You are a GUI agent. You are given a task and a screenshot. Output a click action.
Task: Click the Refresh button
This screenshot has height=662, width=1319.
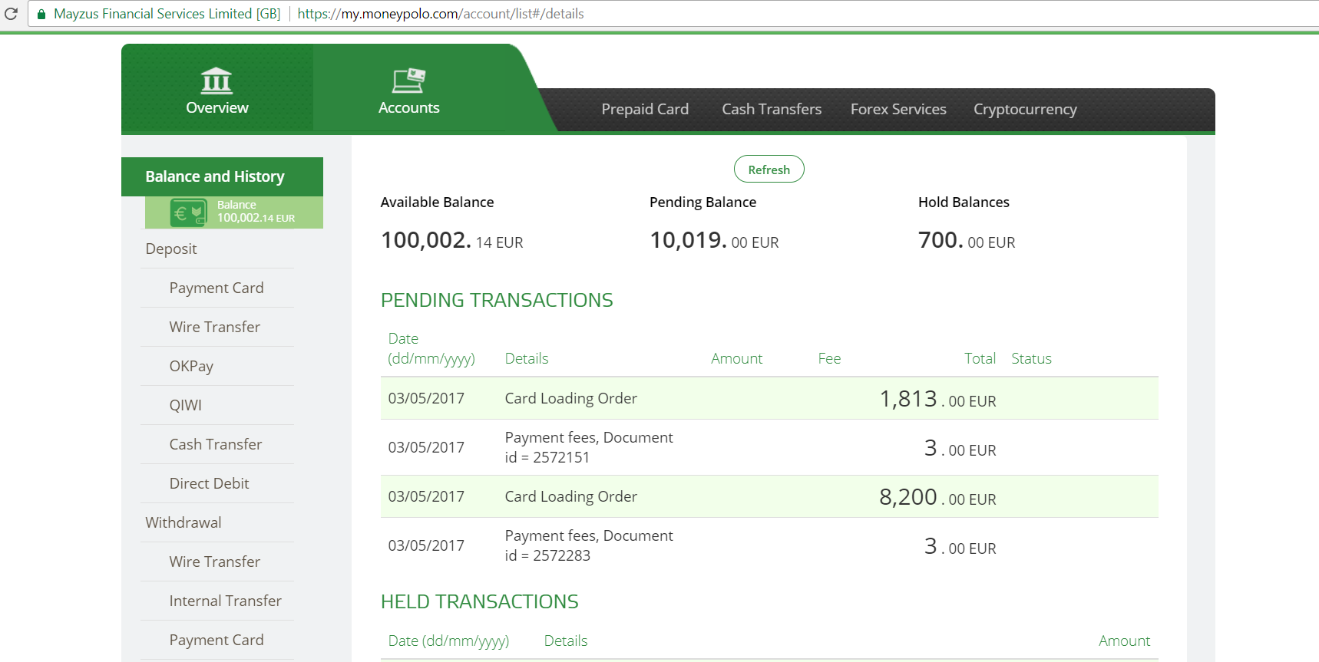pyautogui.click(x=769, y=170)
